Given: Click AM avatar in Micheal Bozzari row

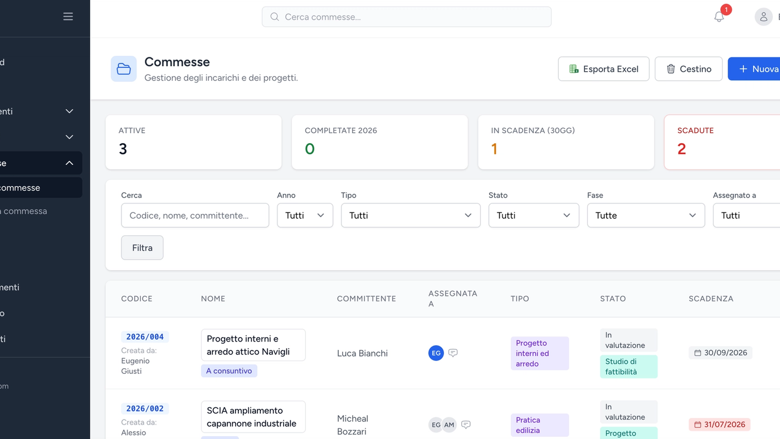Looking at the screenshot, I should pyautogui.click(x=449, y=425).
